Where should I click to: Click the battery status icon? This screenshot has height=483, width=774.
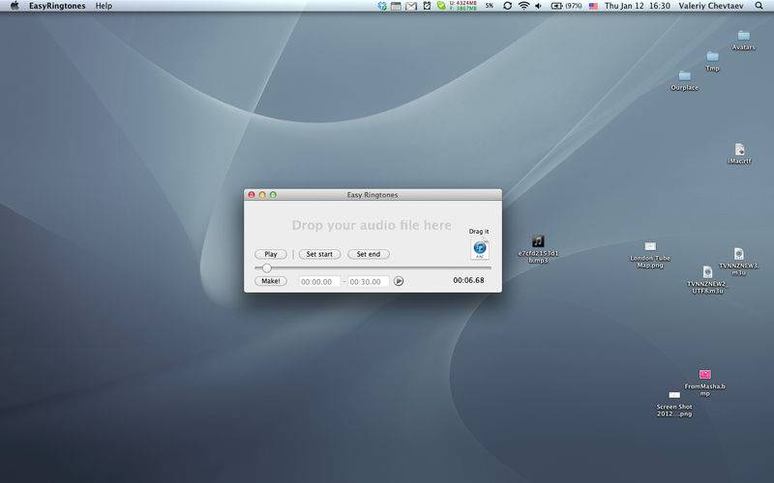557,6
